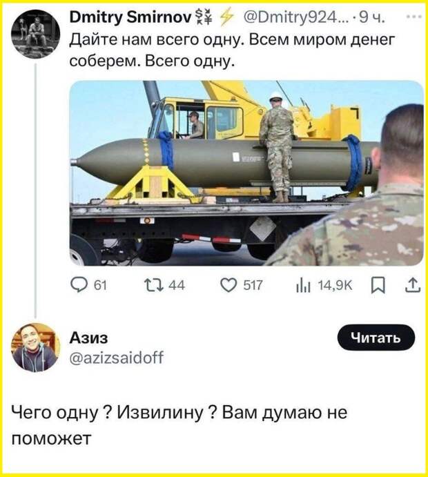
Task: Click the 14,9K views count
Action: point(335,286)
